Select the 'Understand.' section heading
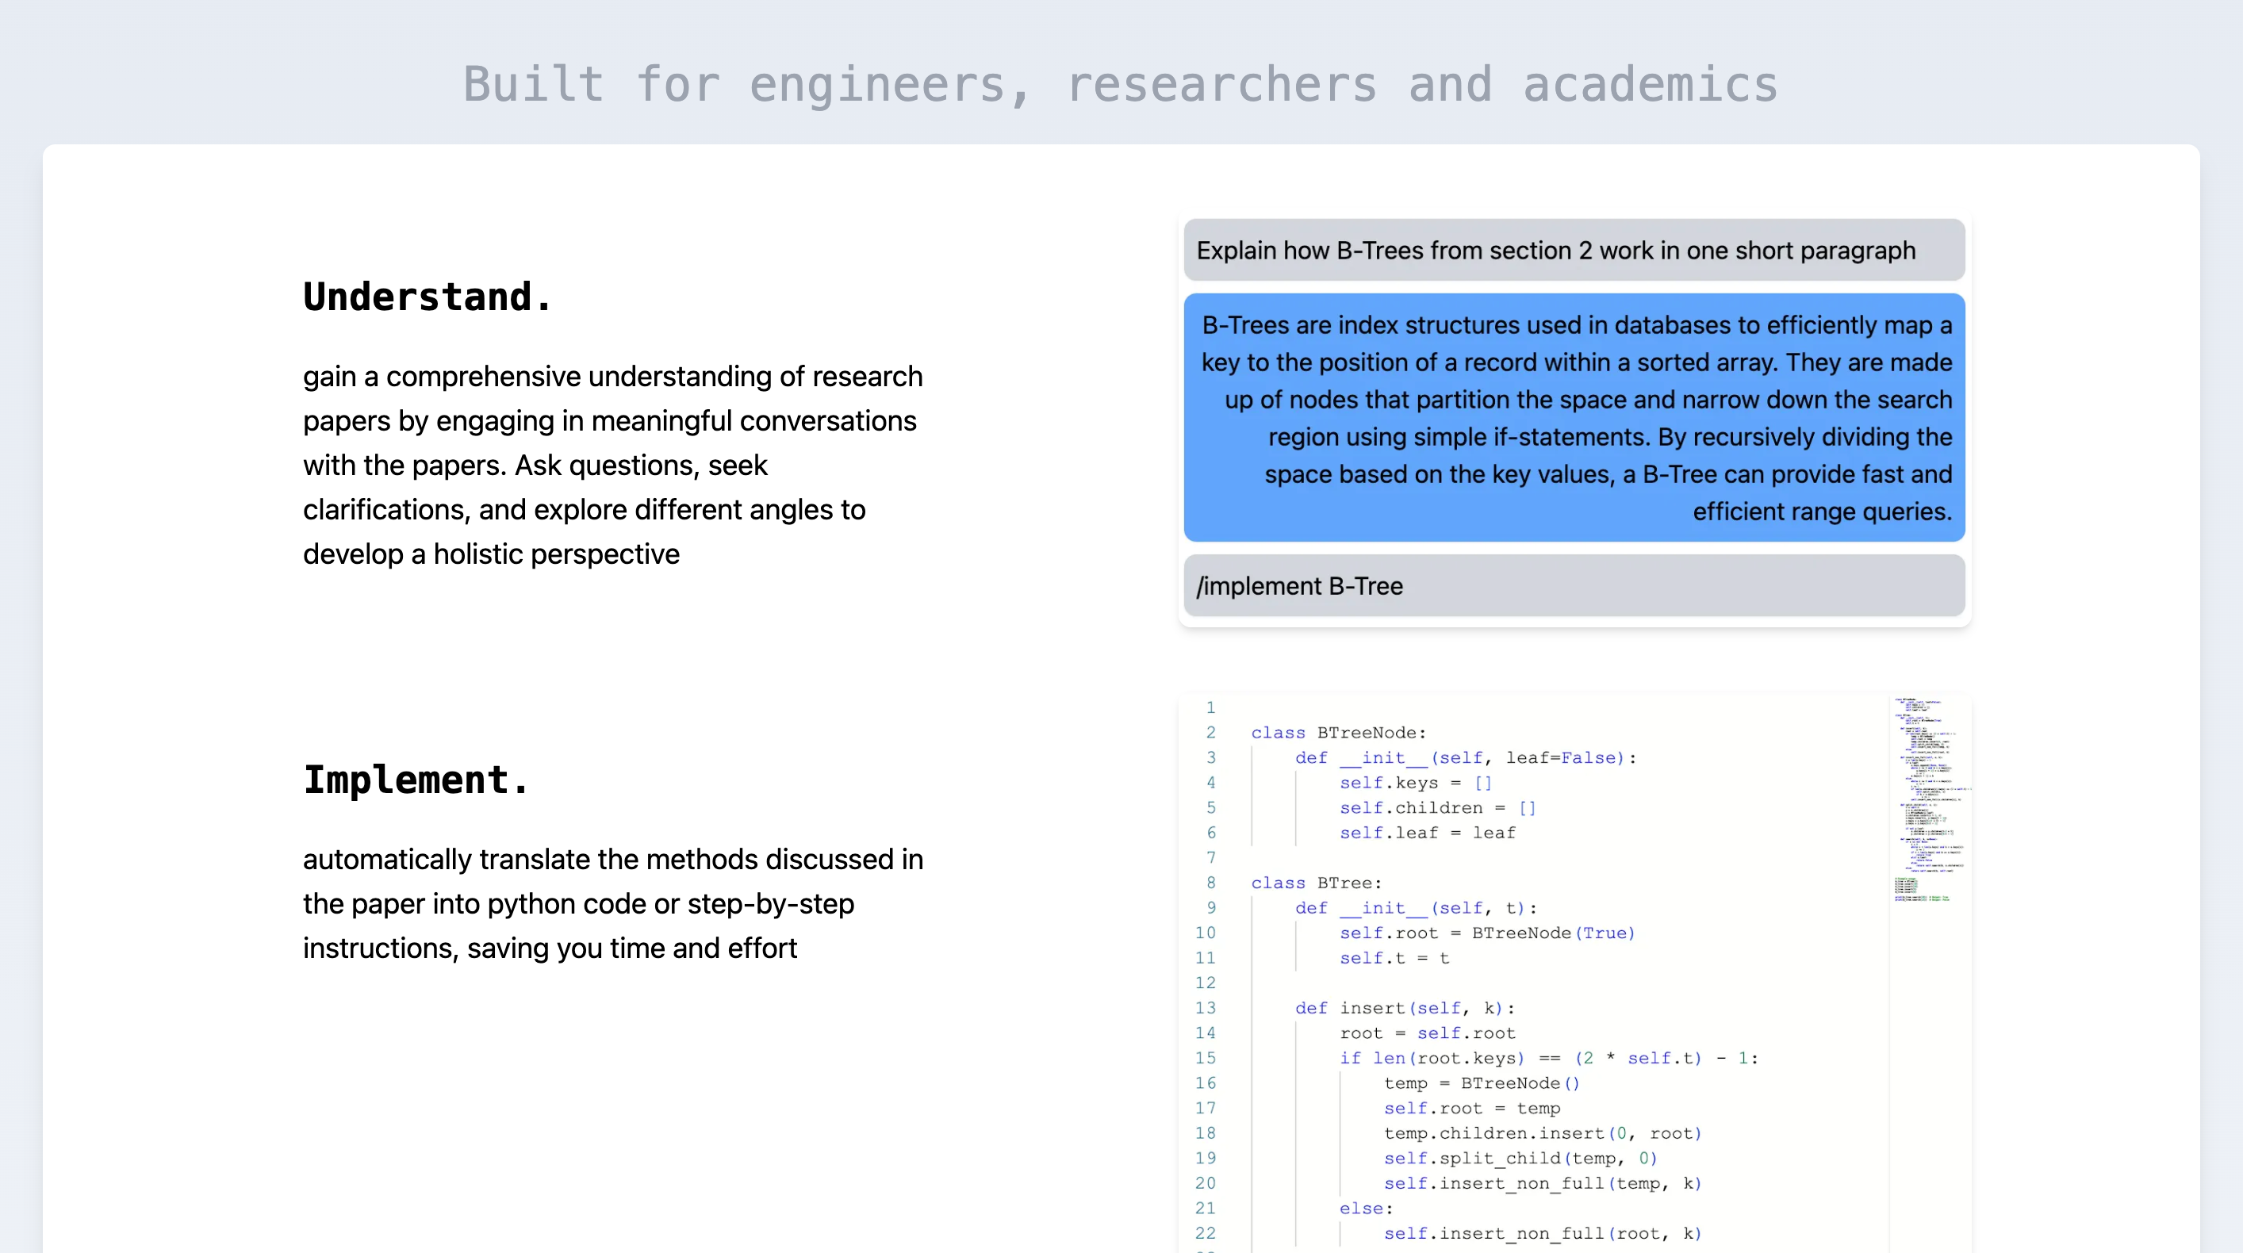Screen dimensions: 2243x1253 [x=428, y=297]
